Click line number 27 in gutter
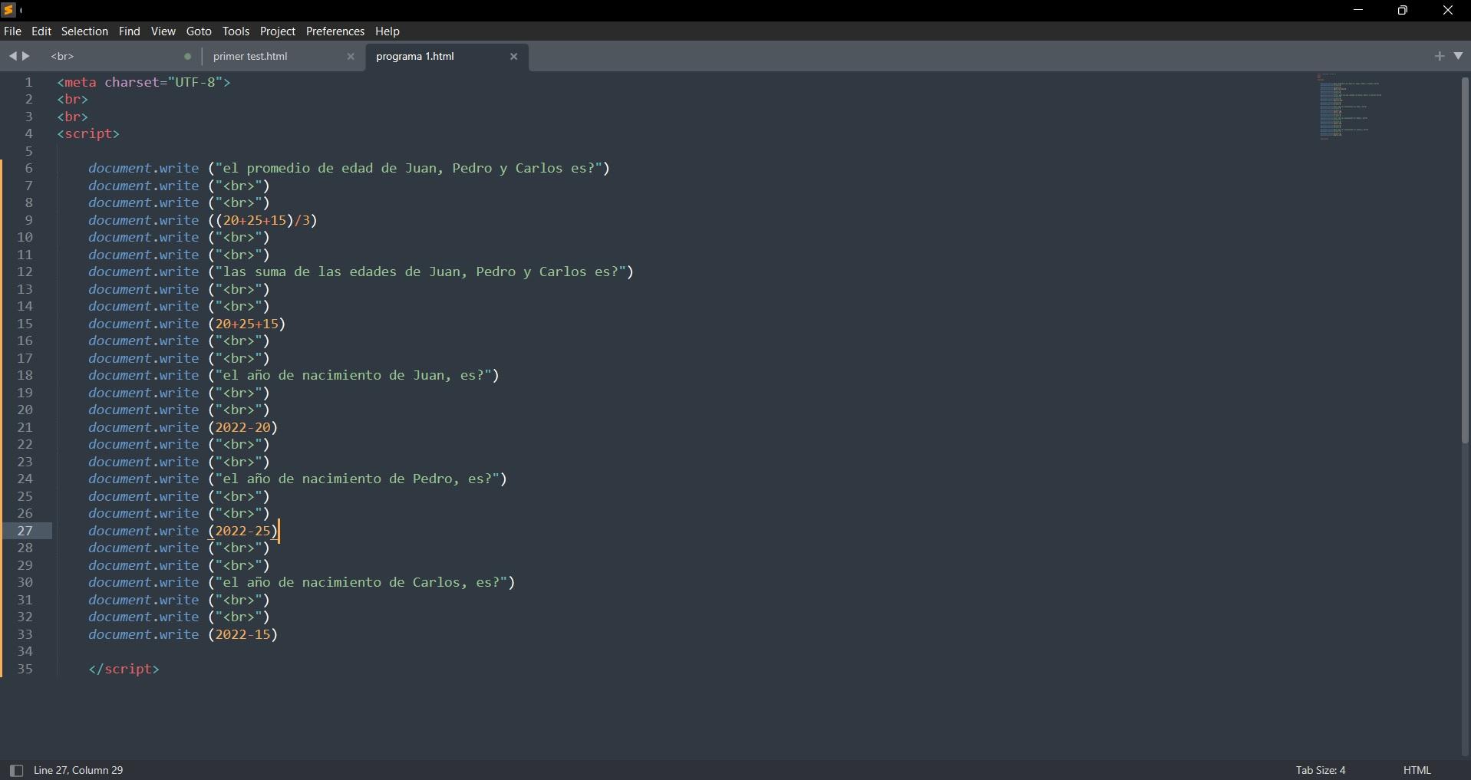This screenshot has width=1471, height=780. (x=25, y=531)
